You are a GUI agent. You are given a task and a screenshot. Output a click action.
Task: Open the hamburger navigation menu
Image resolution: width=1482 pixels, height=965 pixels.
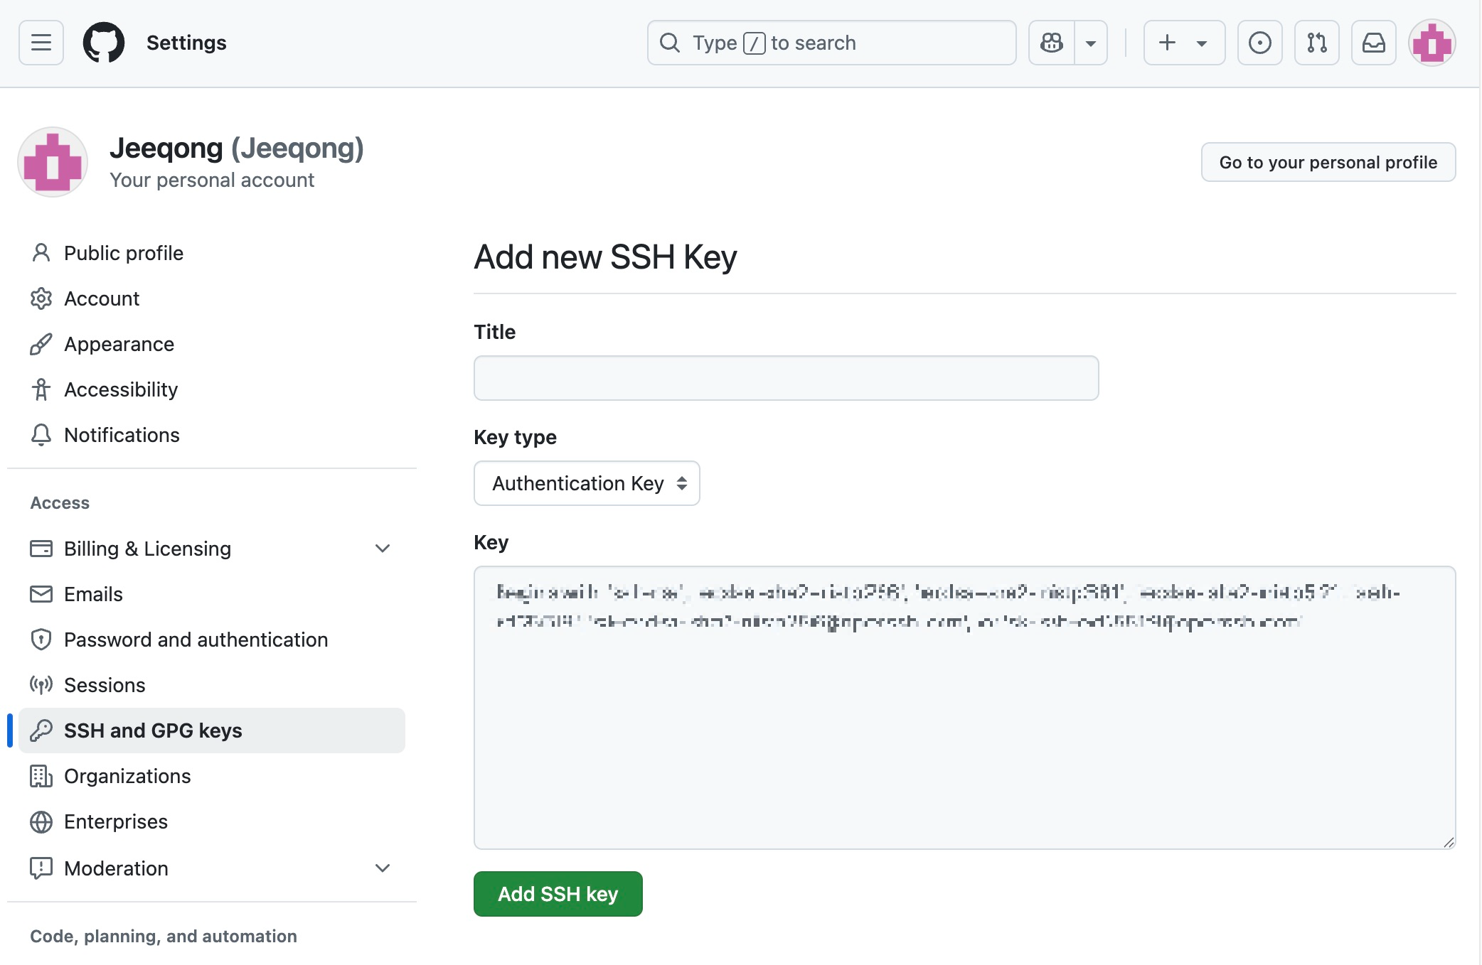41,43
